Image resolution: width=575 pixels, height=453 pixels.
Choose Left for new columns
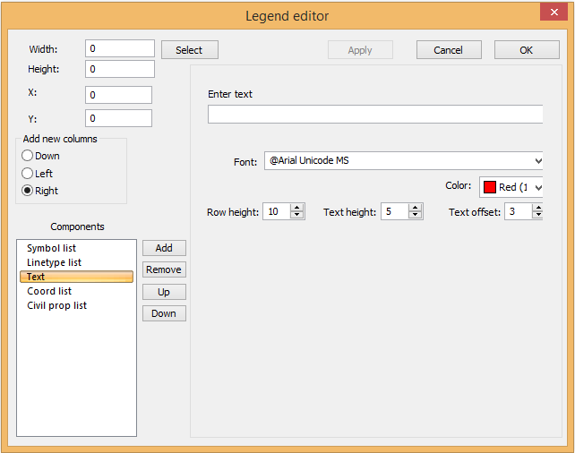tap(28, 173)
